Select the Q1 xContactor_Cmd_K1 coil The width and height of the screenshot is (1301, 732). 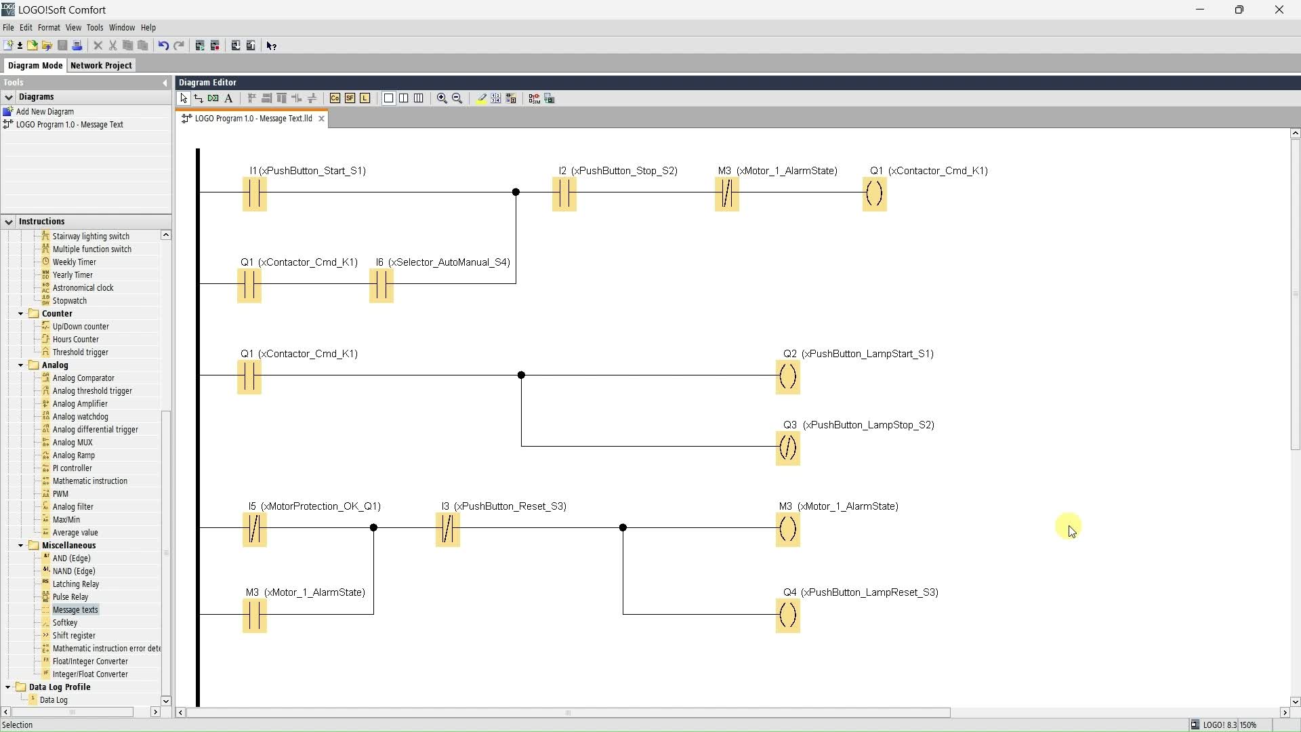(x=875, y=194)
